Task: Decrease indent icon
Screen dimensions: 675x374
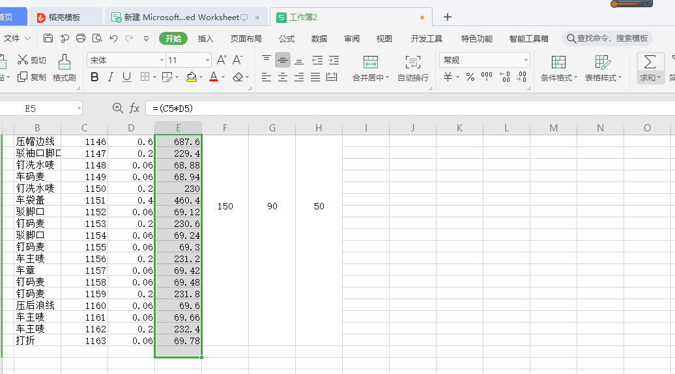Action: click(317, 60)
